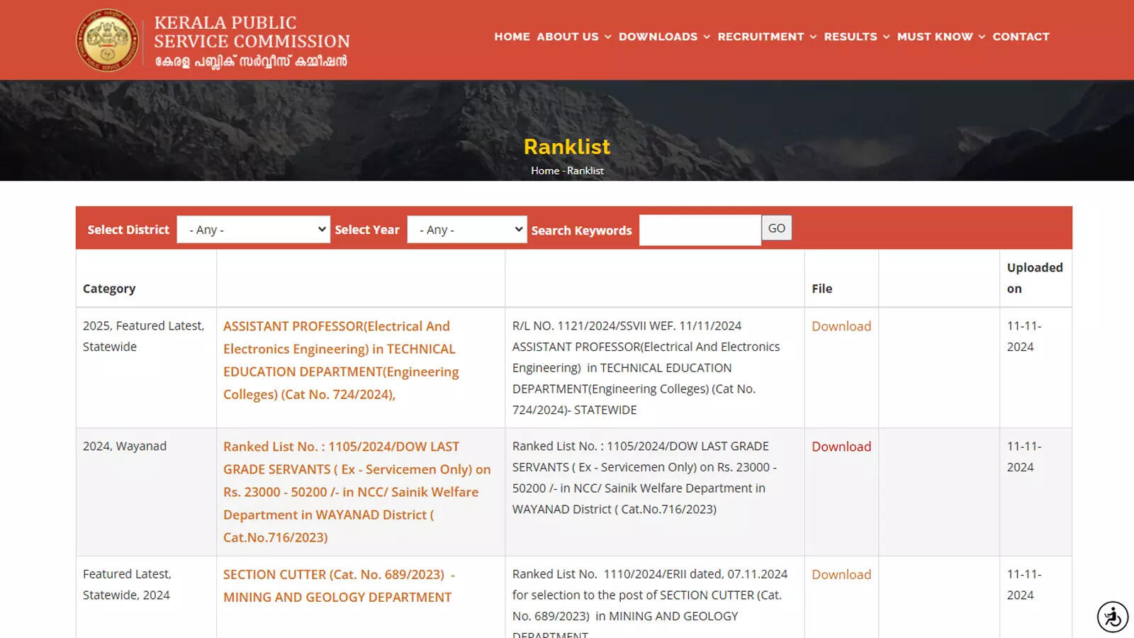Click the Kerala Public Service Commission emblem logo
This screenshot has width=1134, height=638.
[106, 40]
